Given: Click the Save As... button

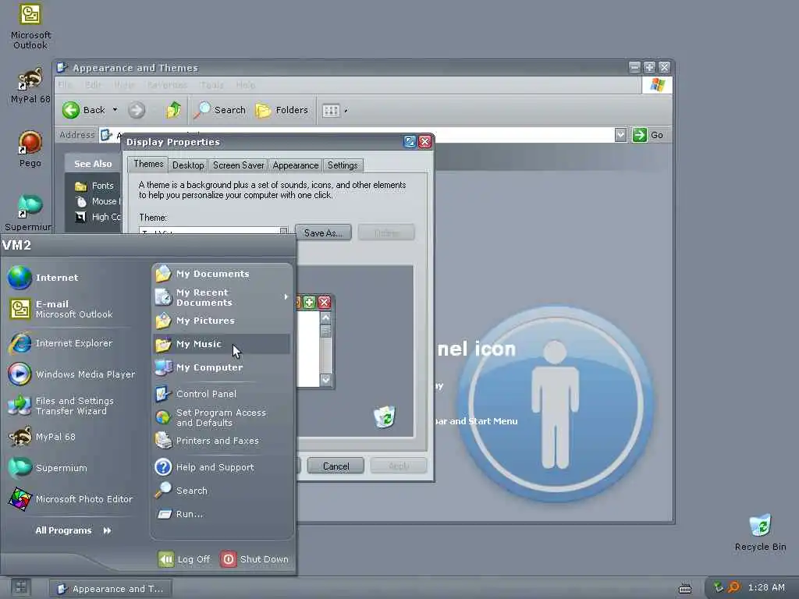Looking at the screenshot, I should (x=323, y=232).
